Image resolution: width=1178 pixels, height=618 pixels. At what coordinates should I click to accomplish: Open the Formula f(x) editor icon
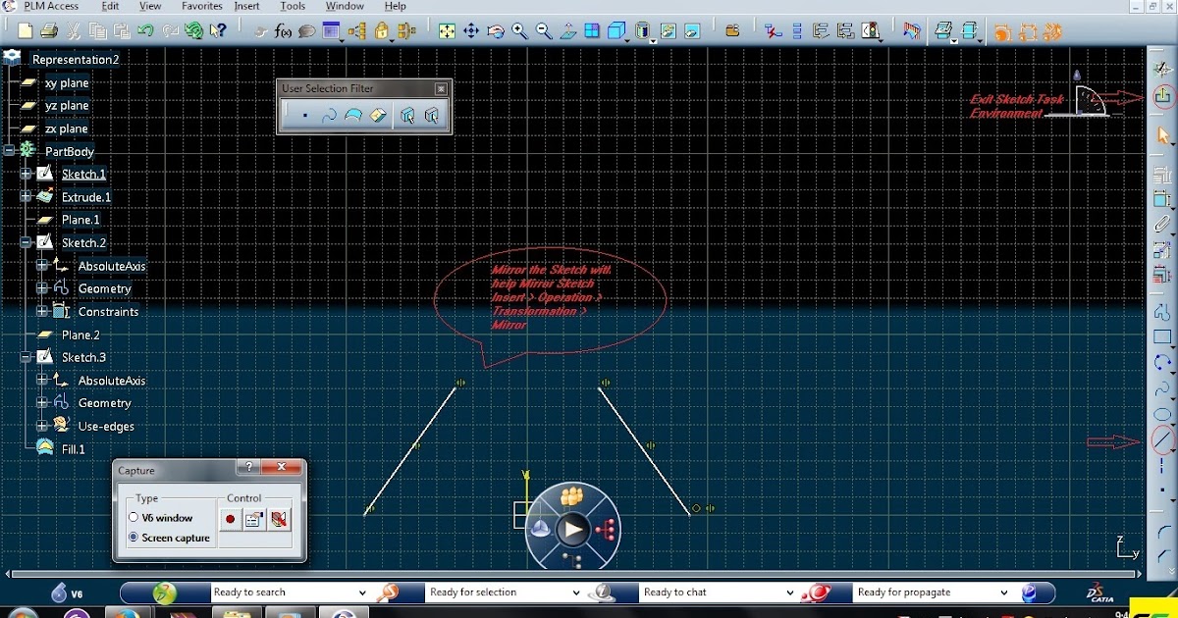click(x=284, y=30)
